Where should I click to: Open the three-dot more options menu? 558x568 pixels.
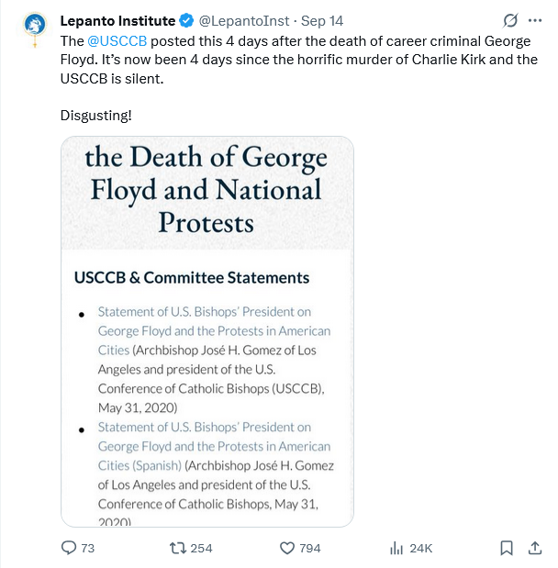[x=536, y=20]
